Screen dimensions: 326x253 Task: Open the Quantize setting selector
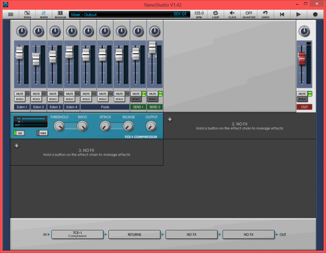pyautogui.click(x=249, y=14)
